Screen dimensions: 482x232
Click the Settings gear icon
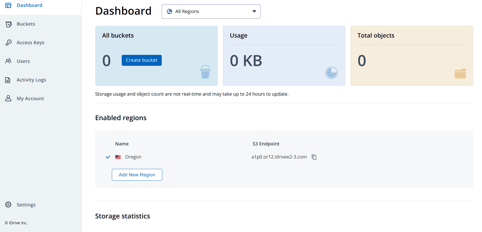coord(8,205)
